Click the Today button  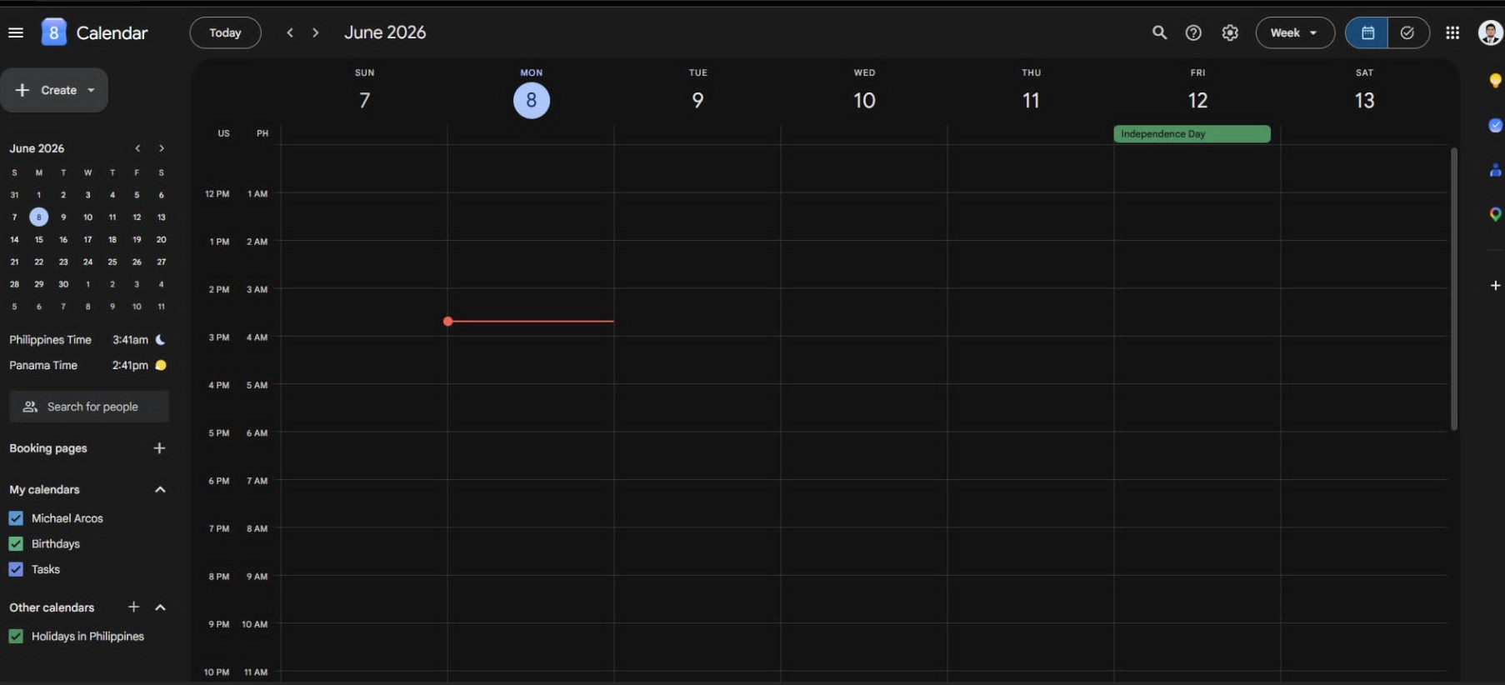225,32
